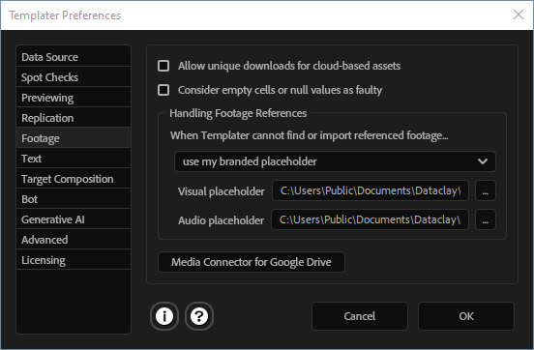Toggle empty cells considered faulty checkbox
The image size is (534, 350).
coord(163,90)
